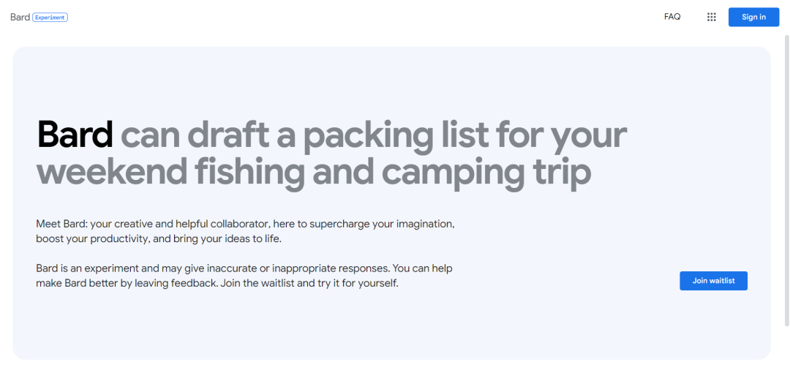Click the "packing list" words in the headline
The width and height of the screenshot is (790, 381).
(x=395, y=135)
